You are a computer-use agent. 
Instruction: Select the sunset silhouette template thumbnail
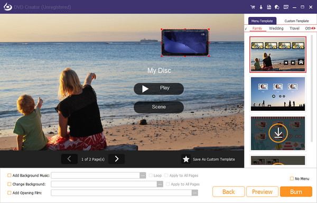(x=278, y=94)
